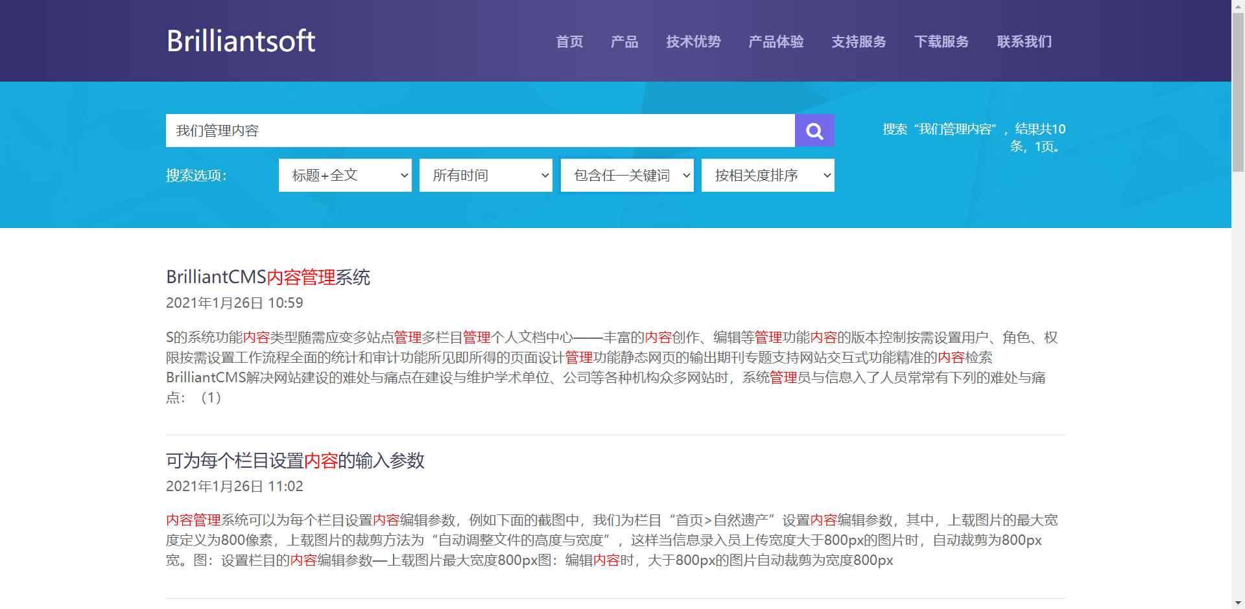Click the scrollbar down arrow
Screen dimensions: 1245x609
[1238, 603]
